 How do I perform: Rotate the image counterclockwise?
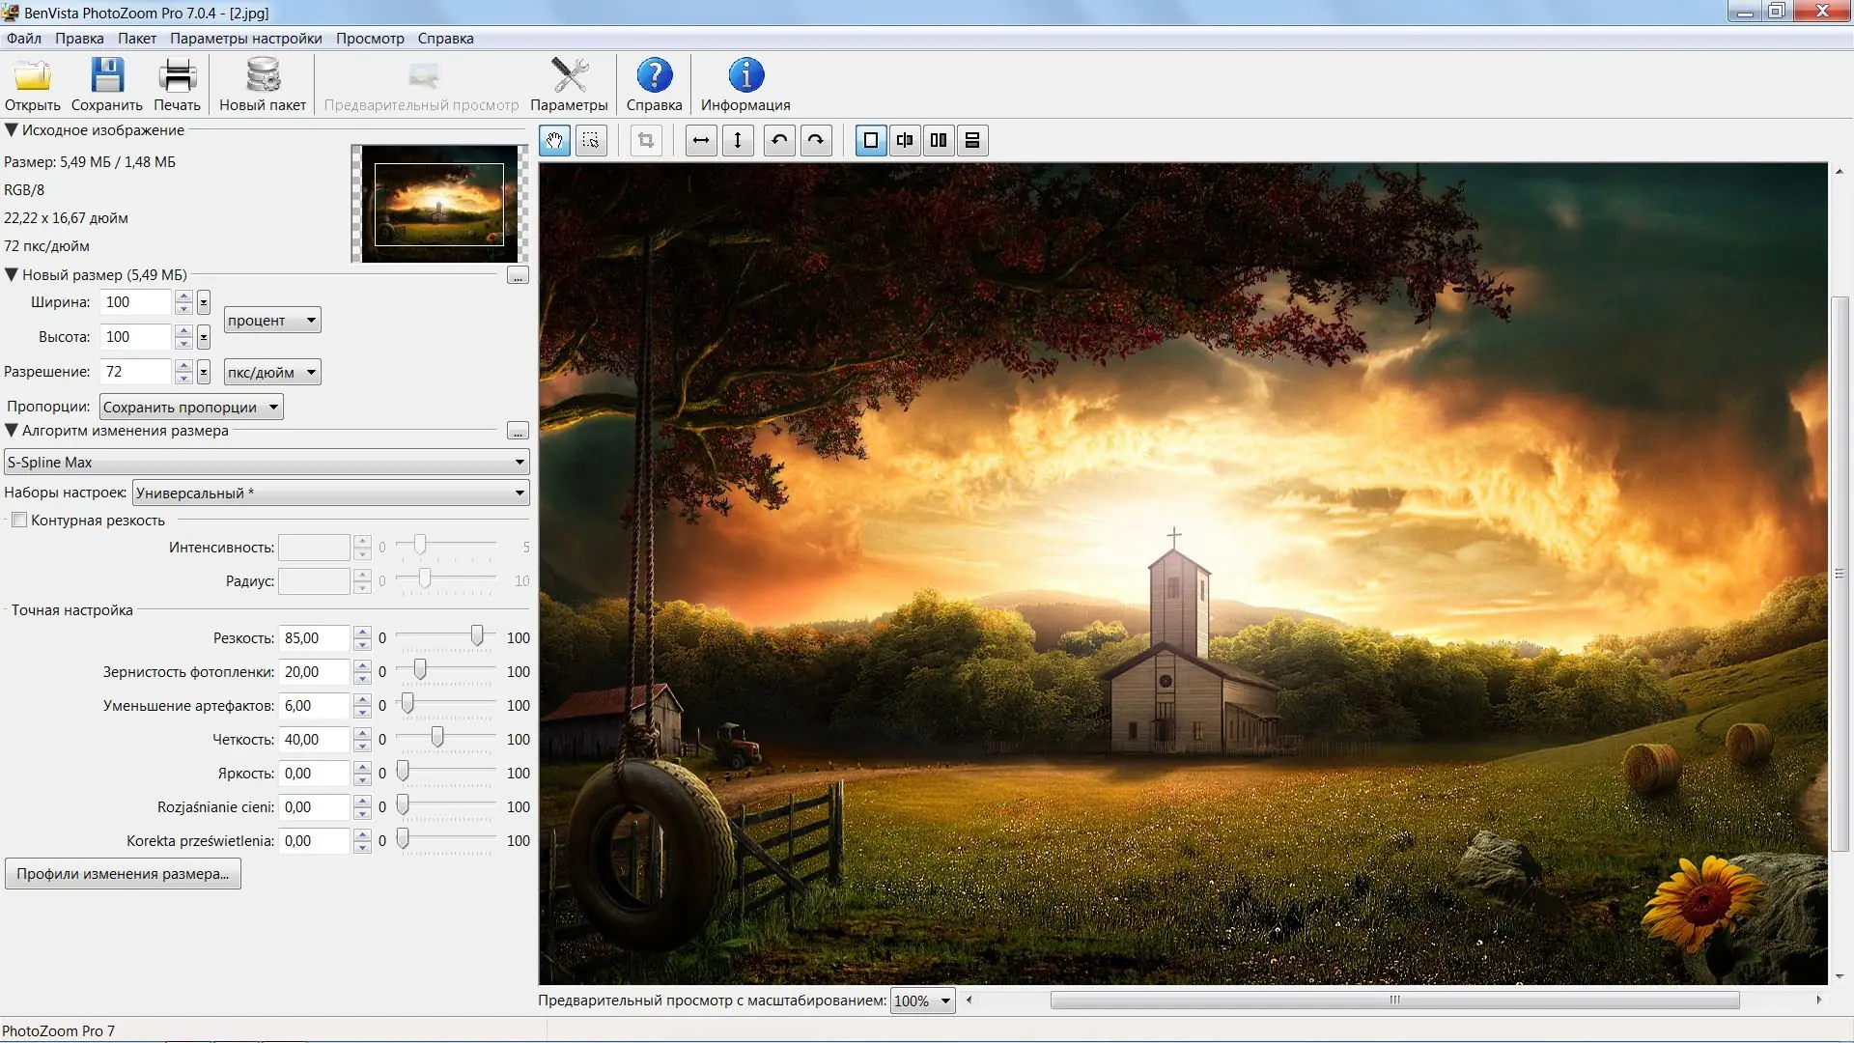pos(779,140)
